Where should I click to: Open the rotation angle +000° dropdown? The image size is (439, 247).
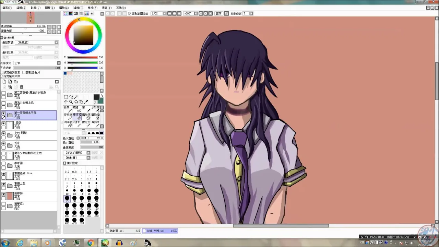tap(196, 14)
